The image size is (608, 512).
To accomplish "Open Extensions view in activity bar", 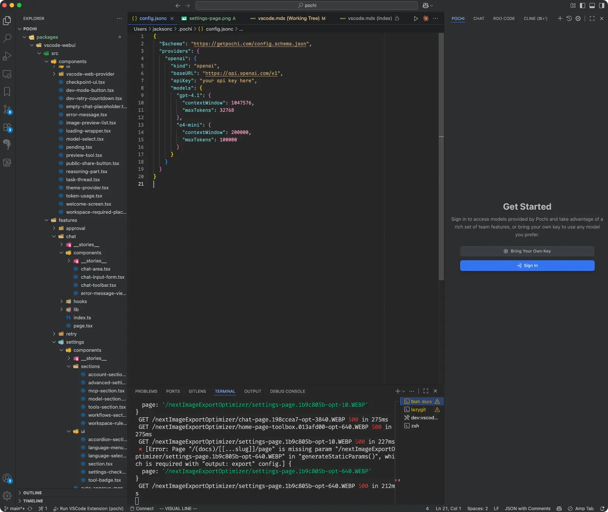I will (x=7, y=127).
